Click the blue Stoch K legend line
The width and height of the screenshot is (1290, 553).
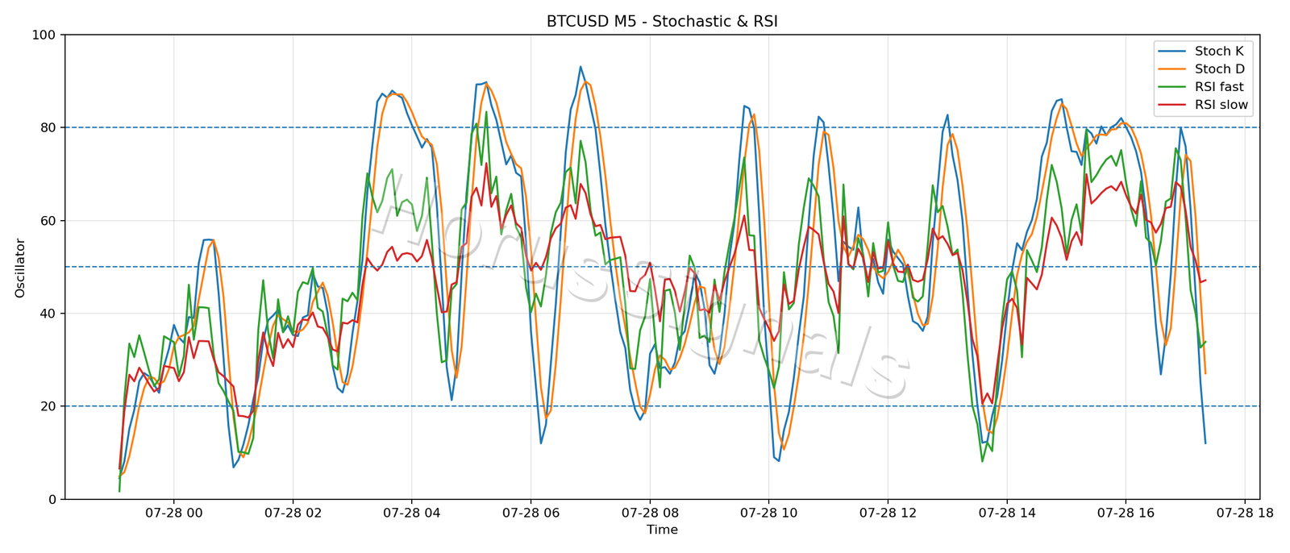click(1172, 52)
